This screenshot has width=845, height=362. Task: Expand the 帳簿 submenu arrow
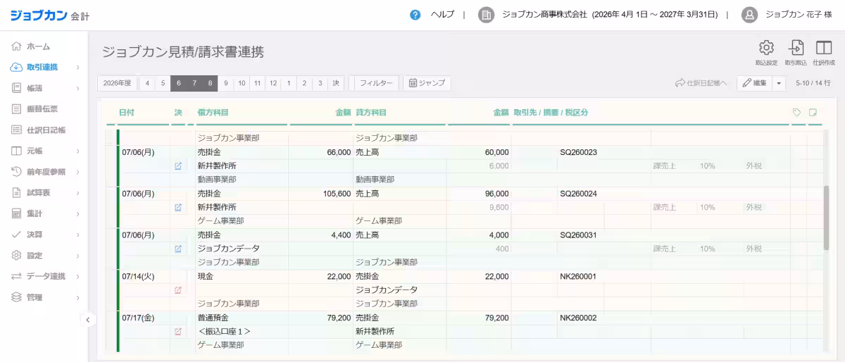[x=77, y=88]
